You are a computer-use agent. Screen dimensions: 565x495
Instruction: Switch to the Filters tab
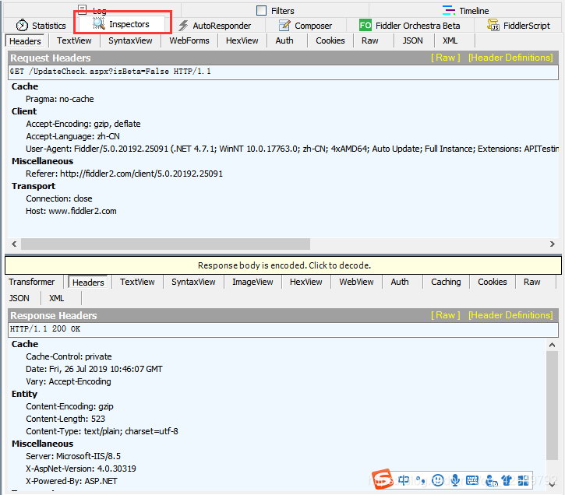(x=275, y=11)
